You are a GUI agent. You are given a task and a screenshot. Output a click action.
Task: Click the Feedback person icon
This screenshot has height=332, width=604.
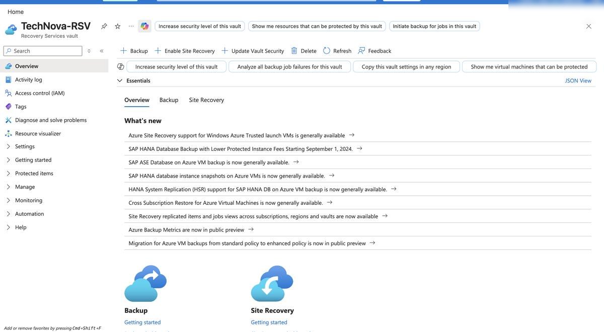[361, 51]
